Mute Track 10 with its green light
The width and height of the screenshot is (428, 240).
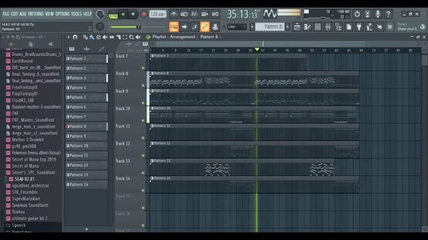coord(143,120)
